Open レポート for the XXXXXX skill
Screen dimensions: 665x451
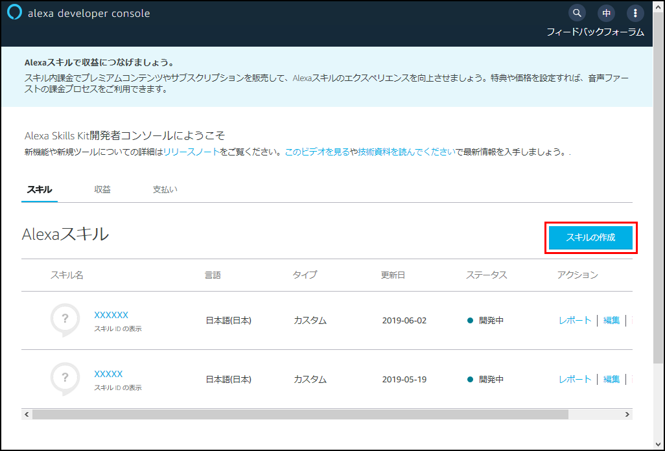pos(575,320)
